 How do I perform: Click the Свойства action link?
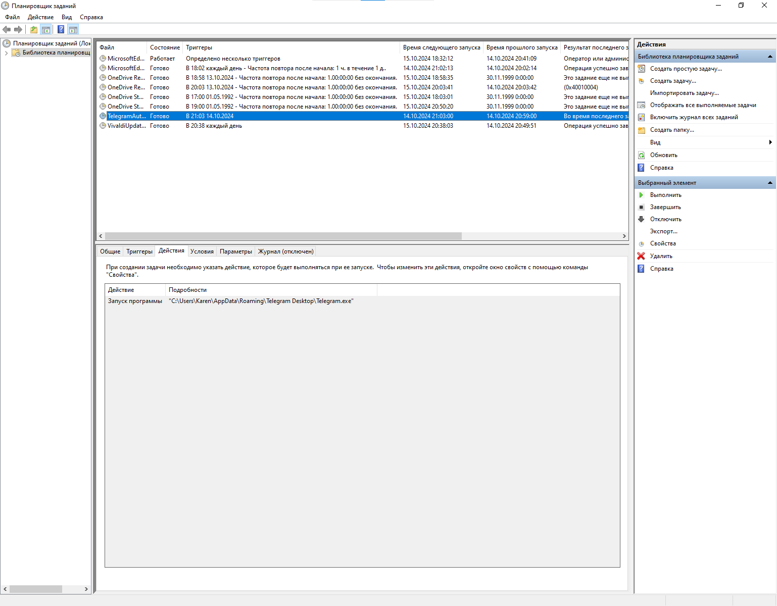click(663, 243)
